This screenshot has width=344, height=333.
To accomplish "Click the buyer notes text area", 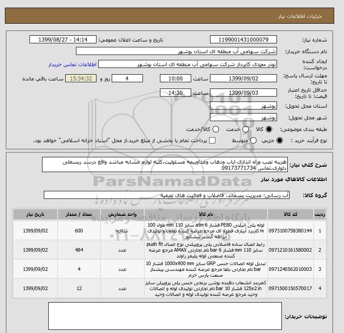I will (165, 316).
